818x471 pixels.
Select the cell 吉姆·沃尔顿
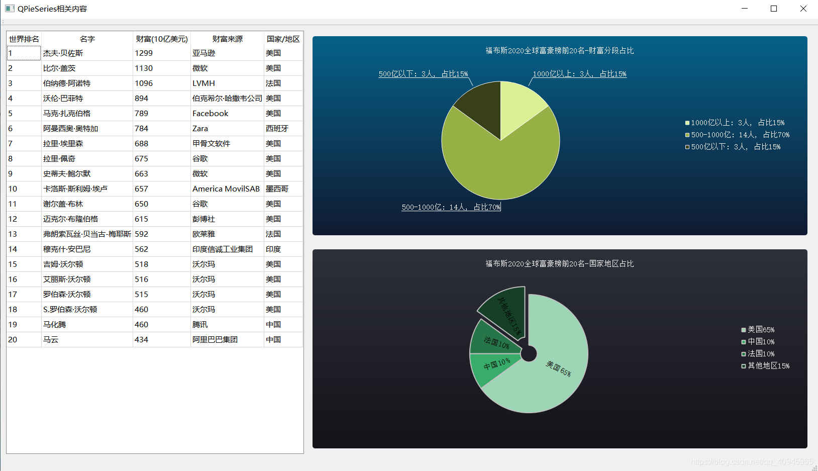(87, 264)
